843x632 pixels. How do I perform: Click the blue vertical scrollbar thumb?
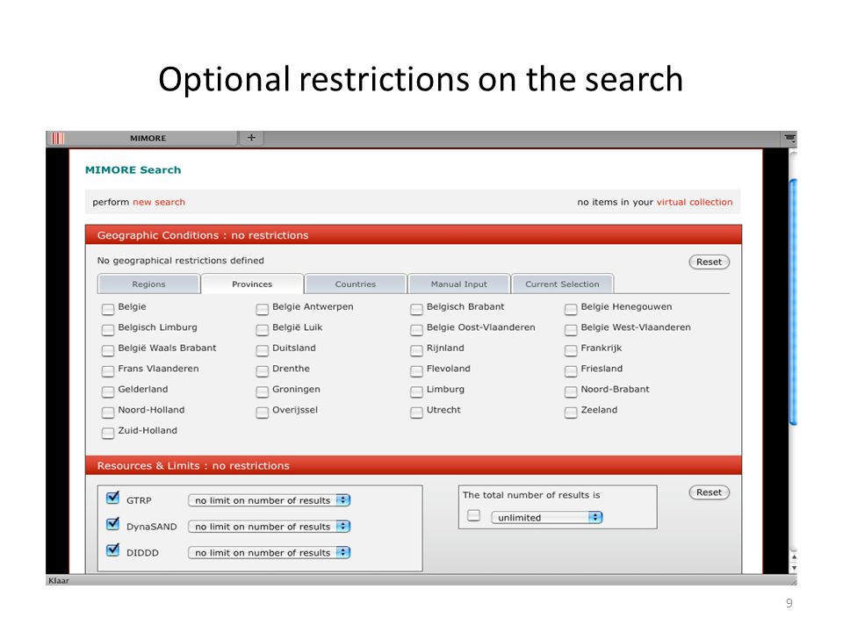793,302
